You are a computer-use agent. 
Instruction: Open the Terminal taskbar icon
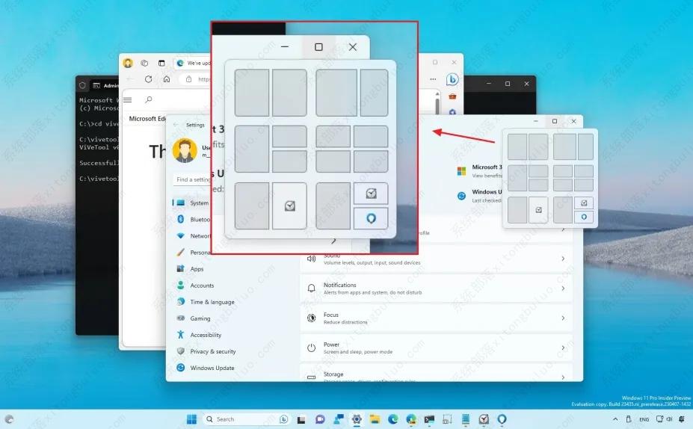[429, 419]
